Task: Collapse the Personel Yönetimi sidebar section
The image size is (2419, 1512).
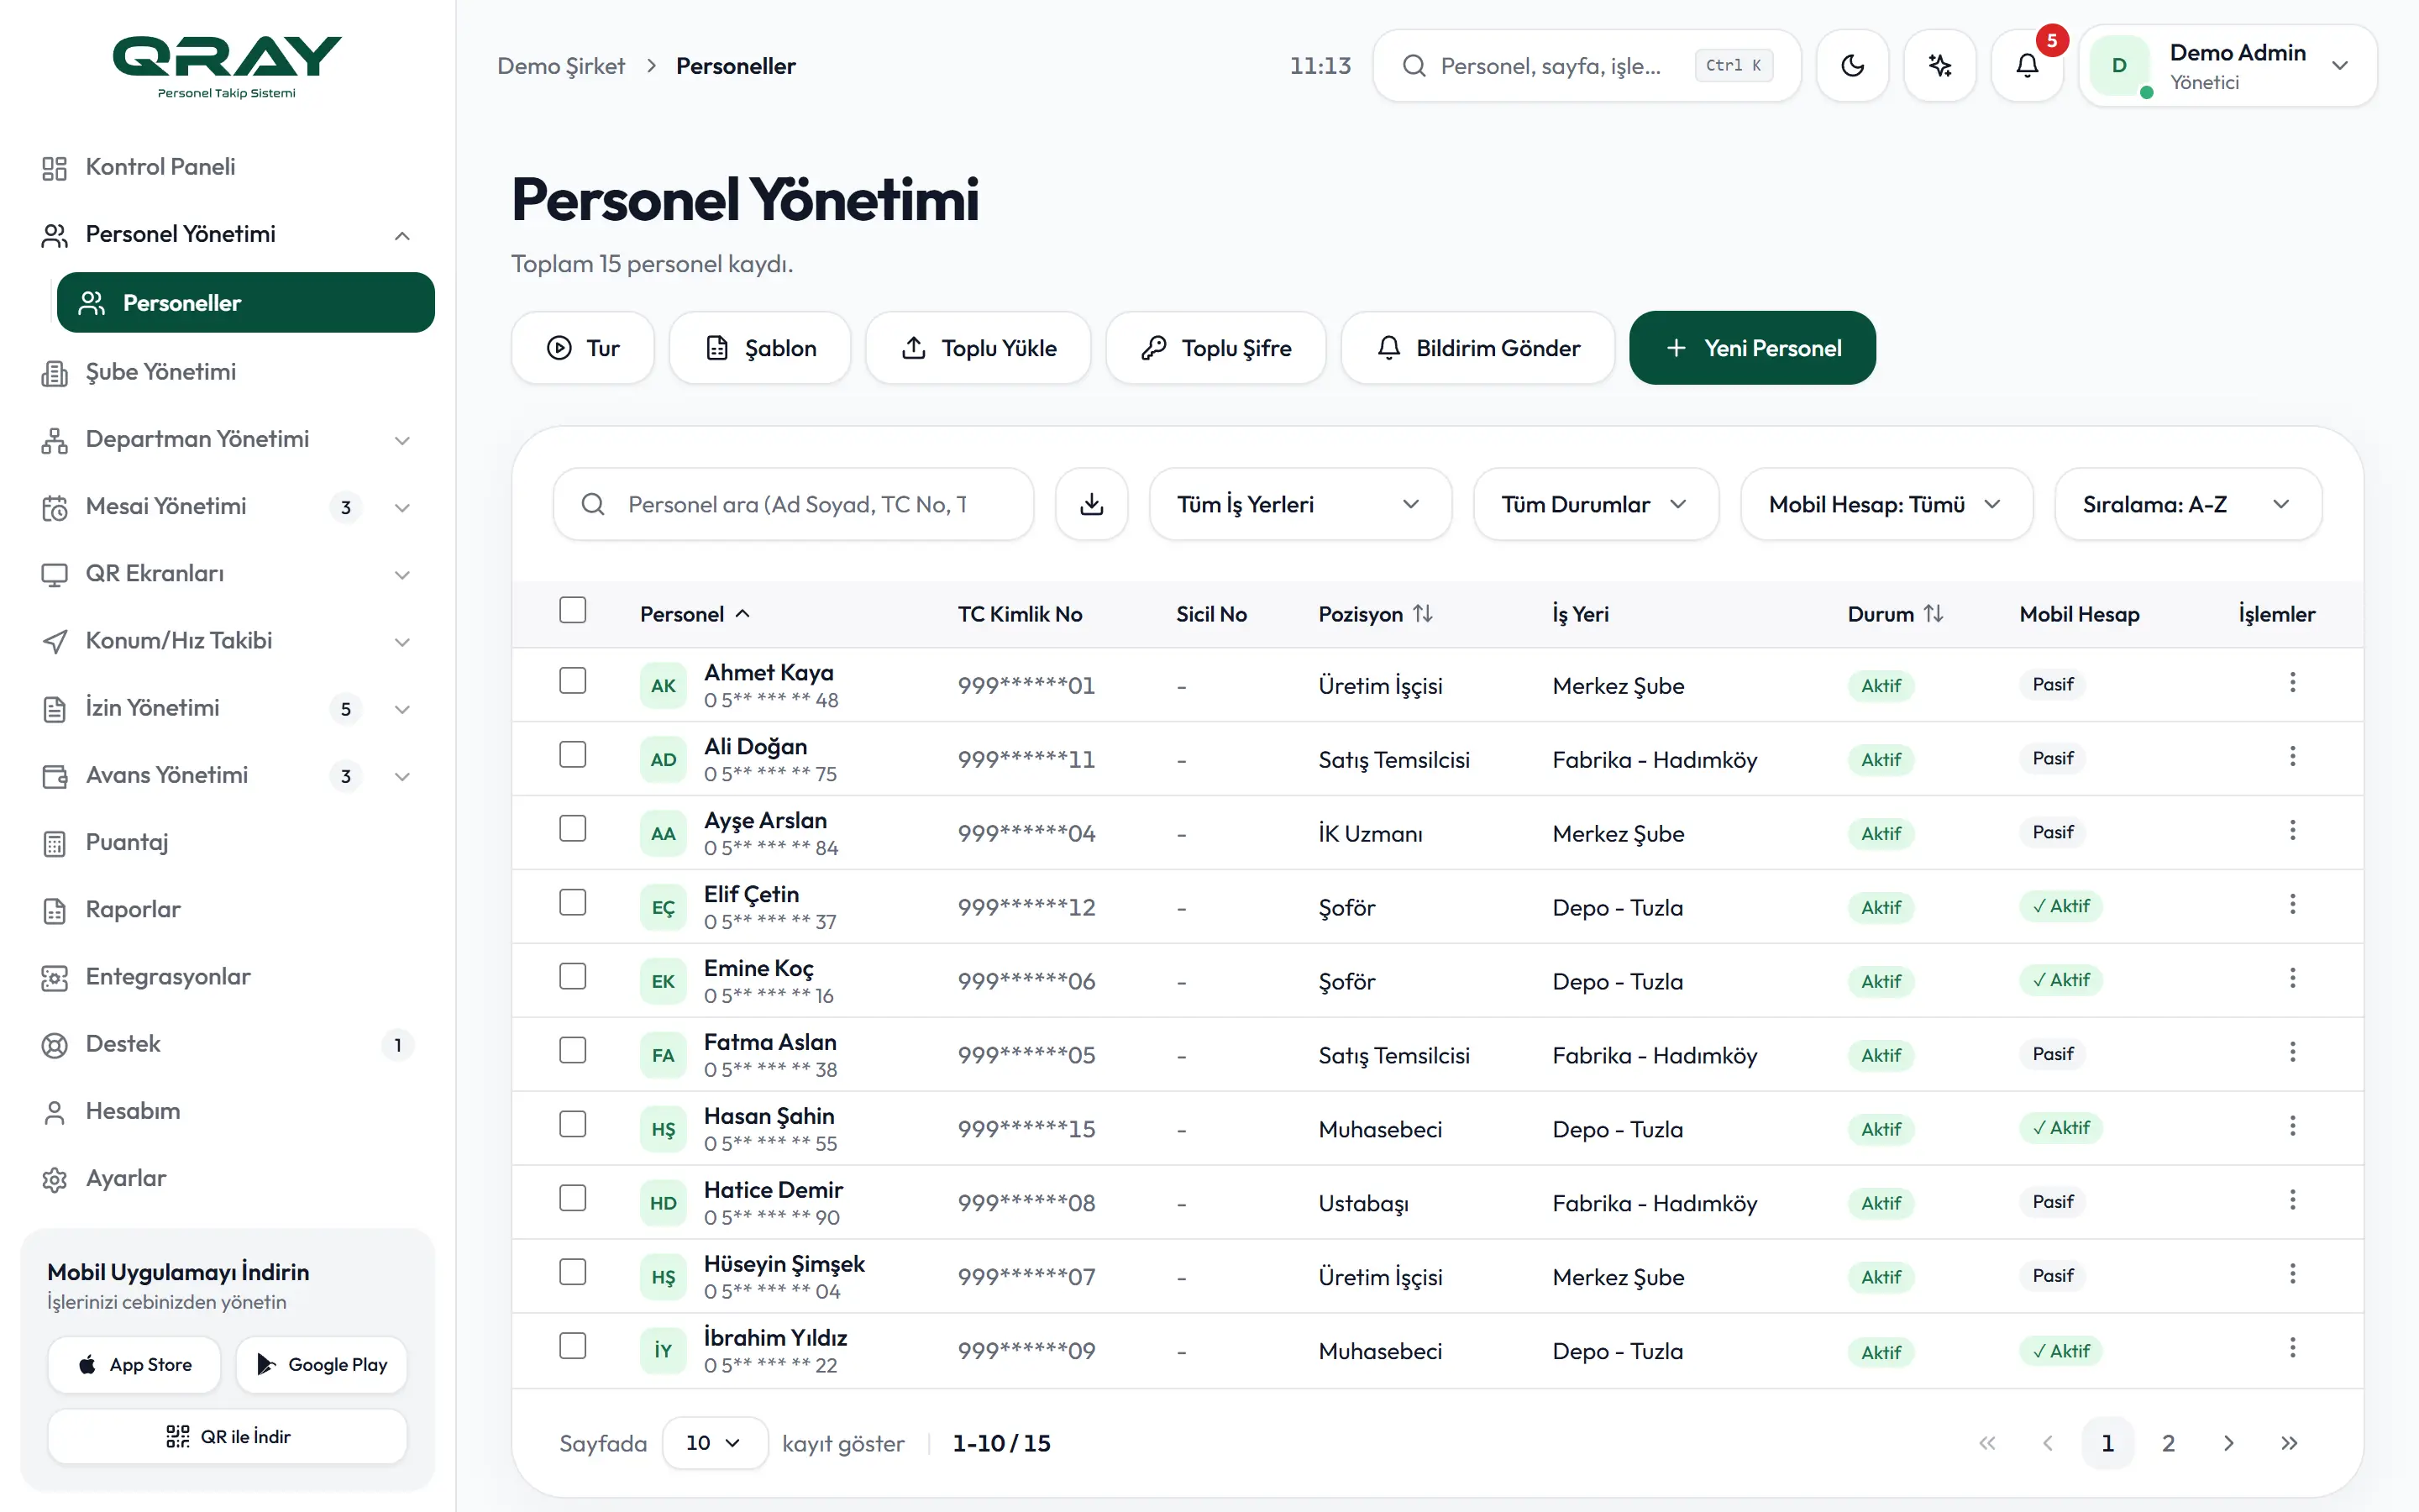Action: click(x=227, y=234)
